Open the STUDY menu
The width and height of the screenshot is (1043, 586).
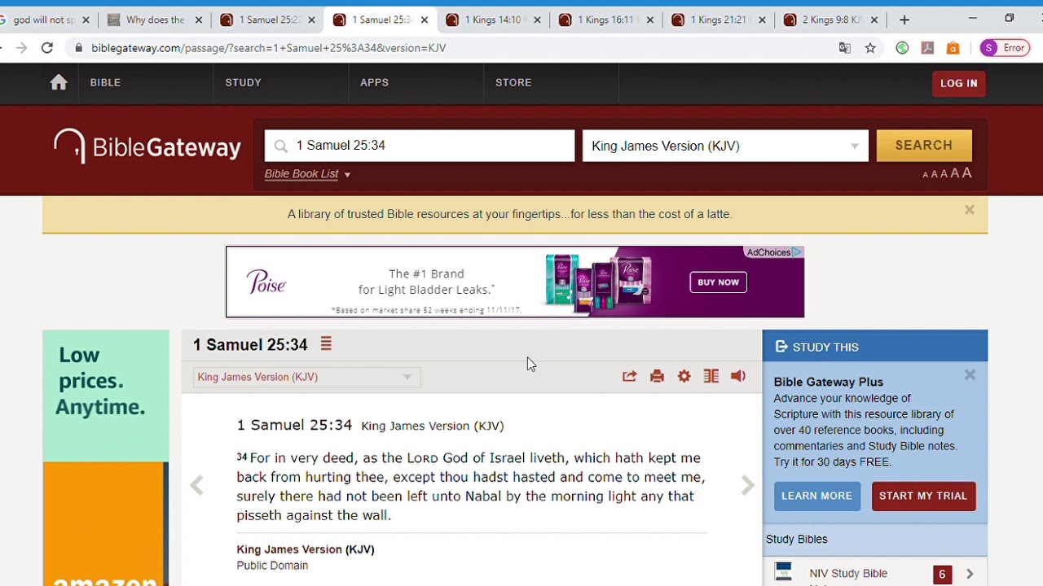point(243,82)
